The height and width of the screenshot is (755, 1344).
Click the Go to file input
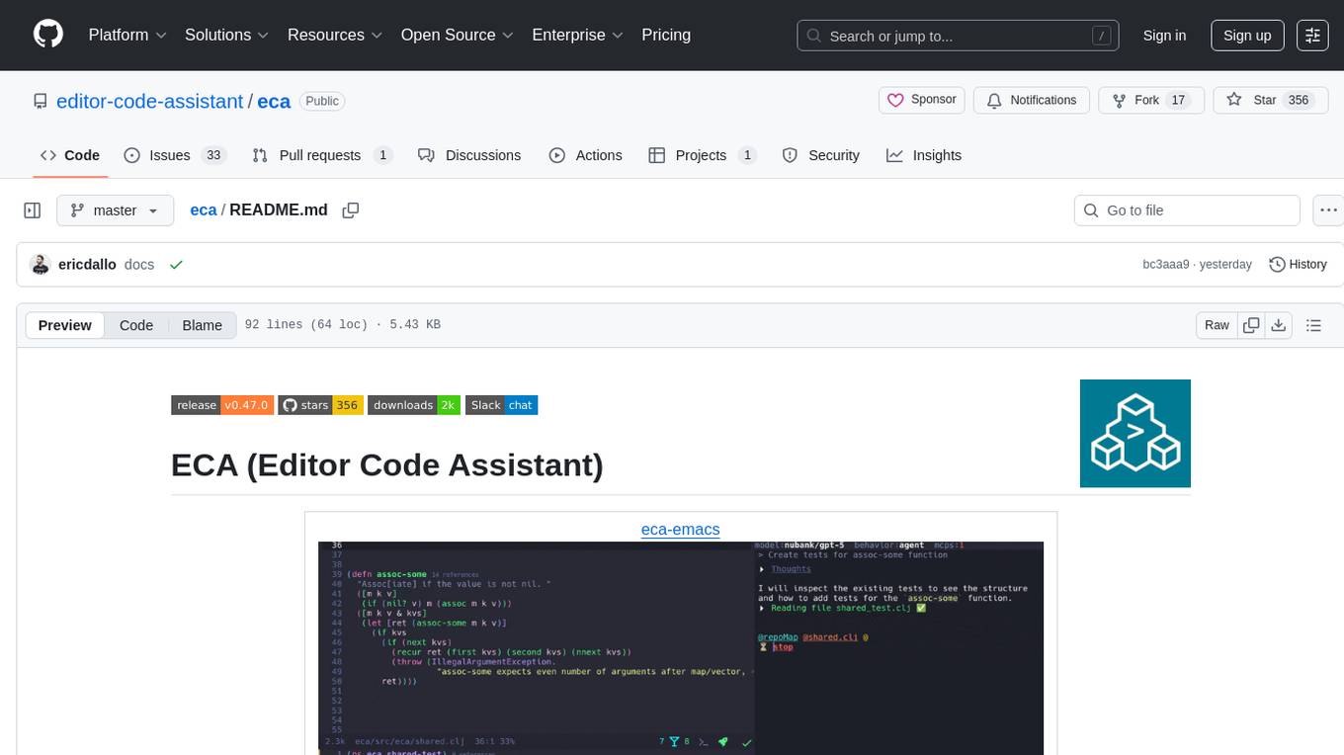[1187, 210]
